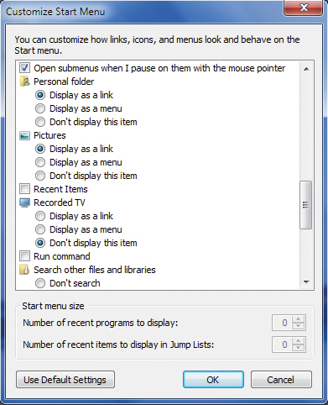Check the Run command checkbox
Viewport: 328px width, 405px height.
tap(24, 256)
